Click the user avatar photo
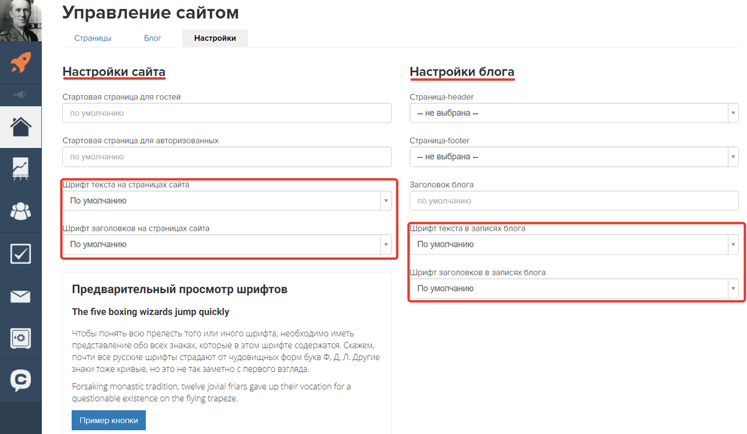 tap(21, 21)
